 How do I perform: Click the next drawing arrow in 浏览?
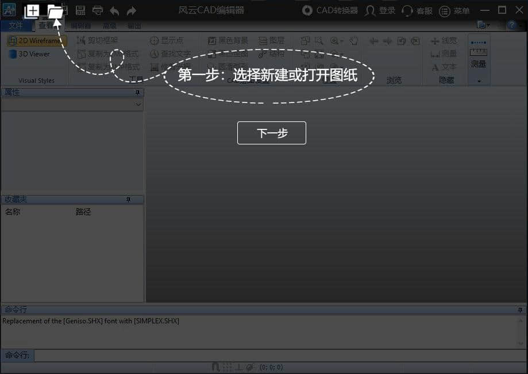[387, 41]
